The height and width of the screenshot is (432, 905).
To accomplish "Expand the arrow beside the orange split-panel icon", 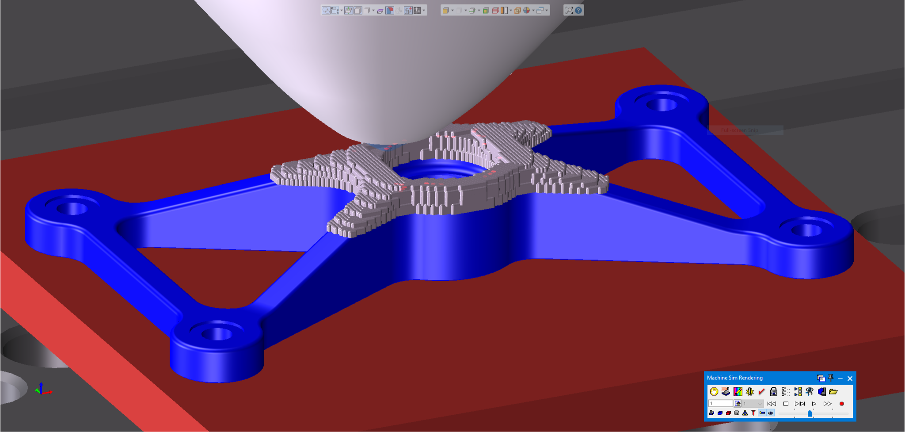I will pos(511,10).
